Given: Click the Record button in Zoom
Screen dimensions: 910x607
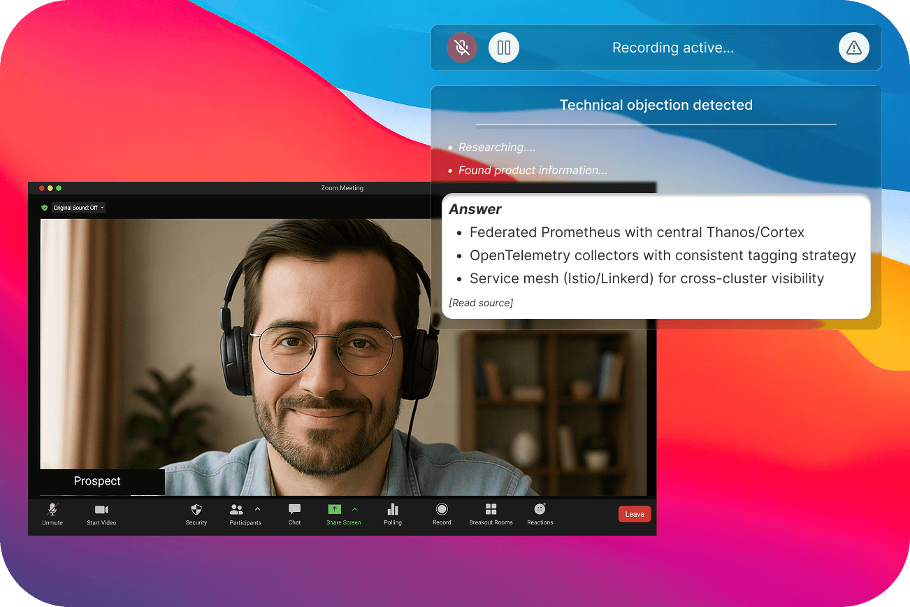Looking at the screenshot, I should [x=442, y=514].
